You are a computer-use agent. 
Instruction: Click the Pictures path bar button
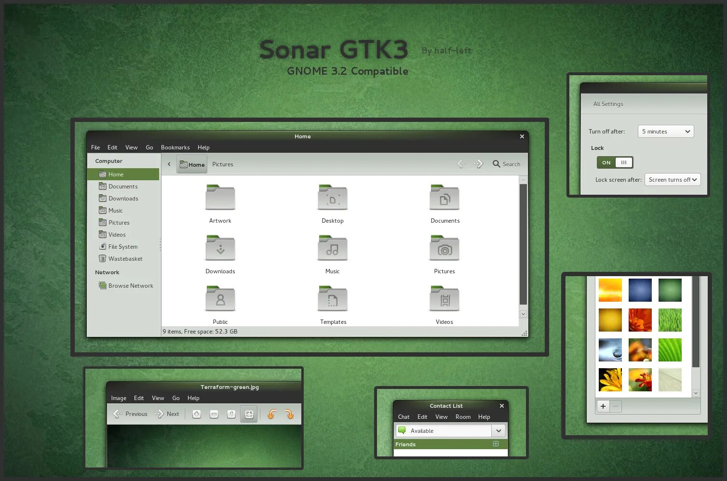pyautogui.click(x=223, y=164)
